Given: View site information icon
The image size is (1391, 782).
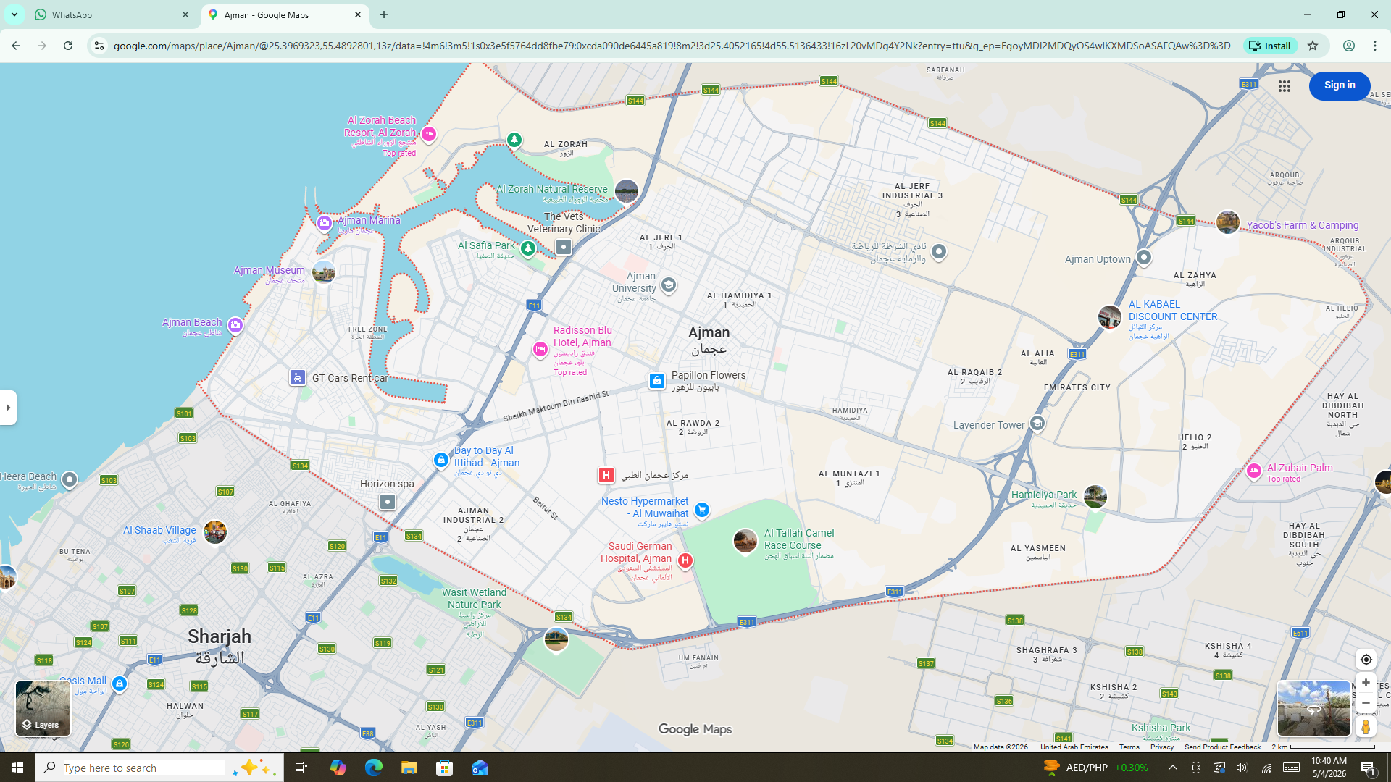Looking at the screenshot, I should tap(99, 46).
